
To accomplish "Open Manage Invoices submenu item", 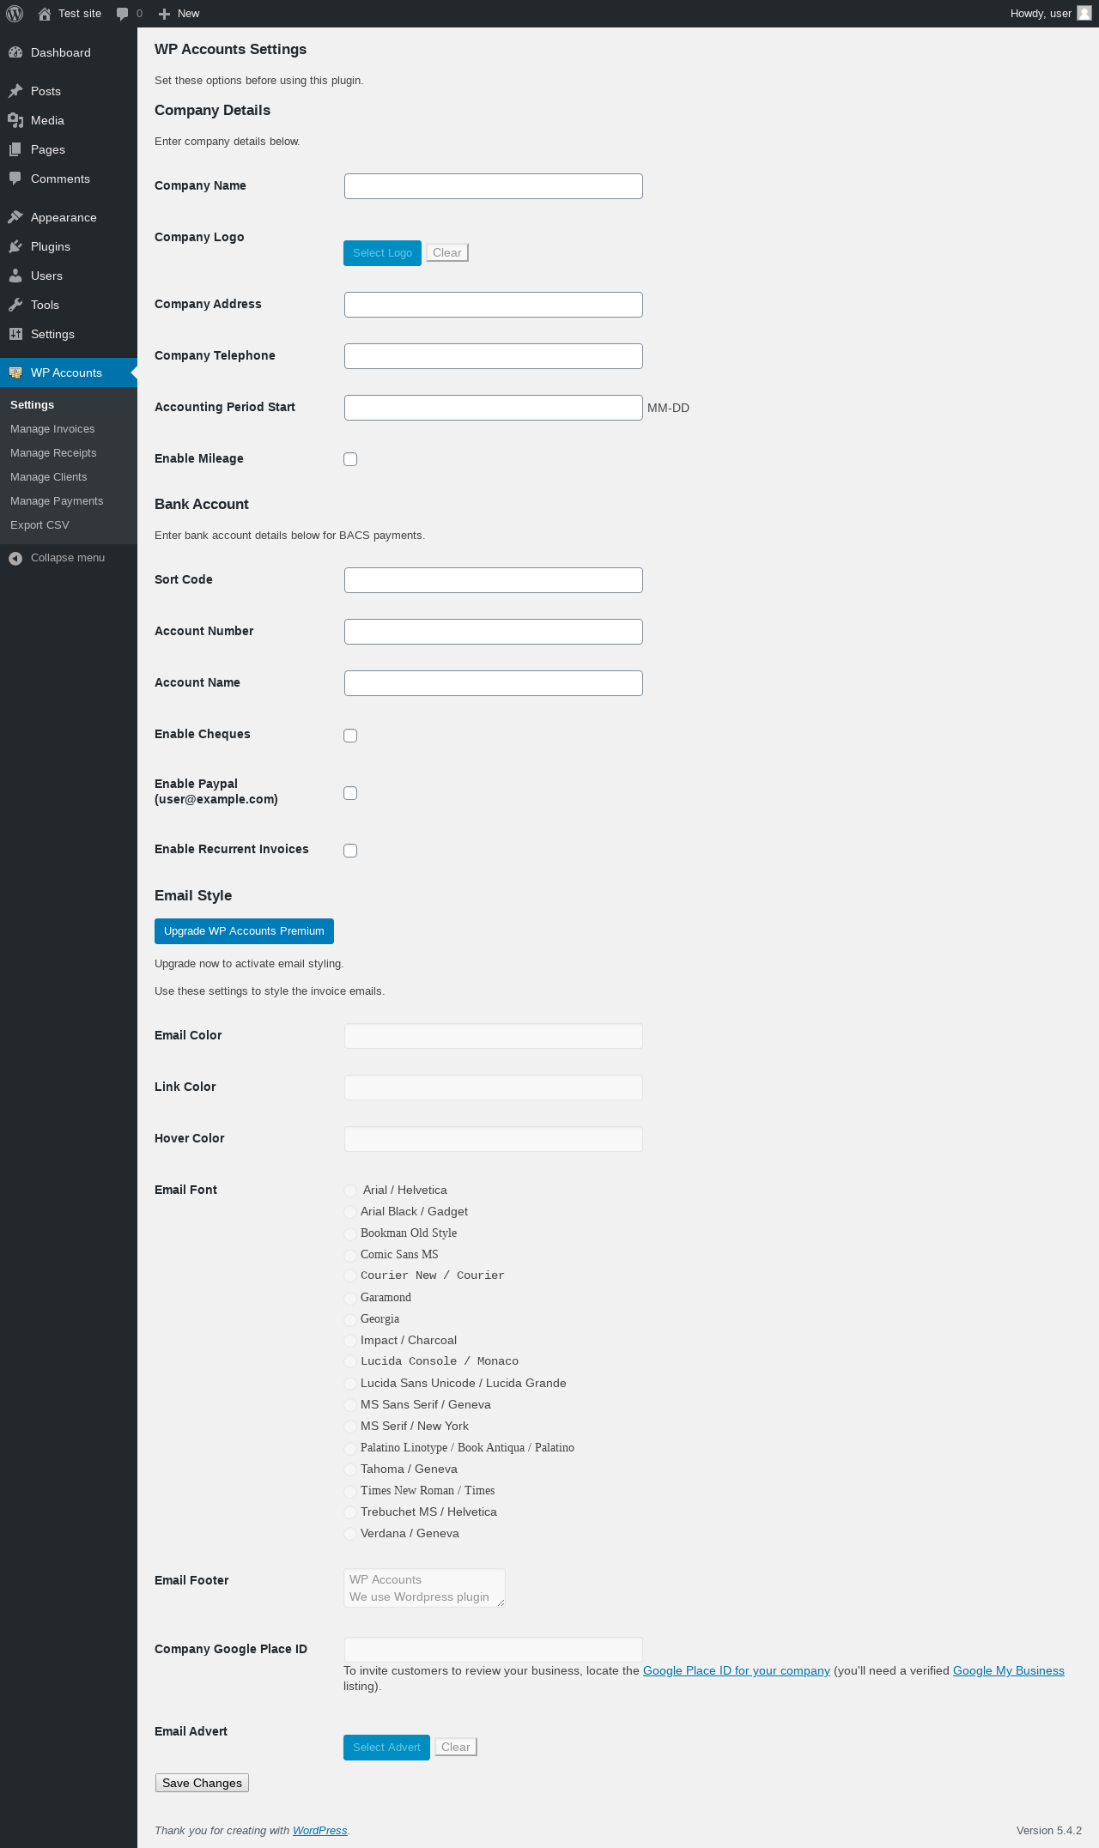I will coord(52,429).
